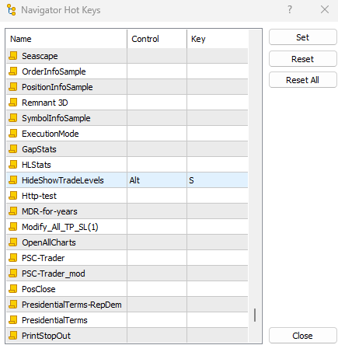Image resolution: width=338 pixels, height=345 pixels.
Task: Click the script icon beside HLStats
Action: [x=13, y=165]
